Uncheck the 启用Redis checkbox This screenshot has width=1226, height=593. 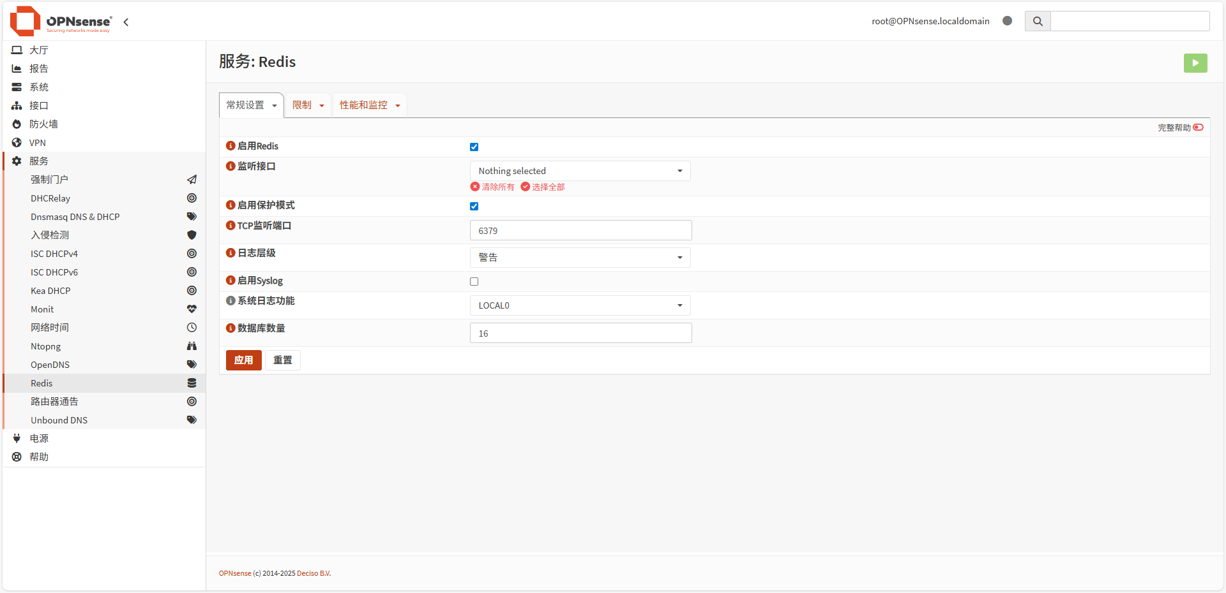pyautogui.click(x=474, y=147)
